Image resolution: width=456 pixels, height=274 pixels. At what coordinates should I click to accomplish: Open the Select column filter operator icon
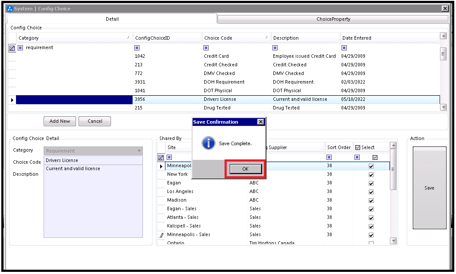tap(357, 157)
